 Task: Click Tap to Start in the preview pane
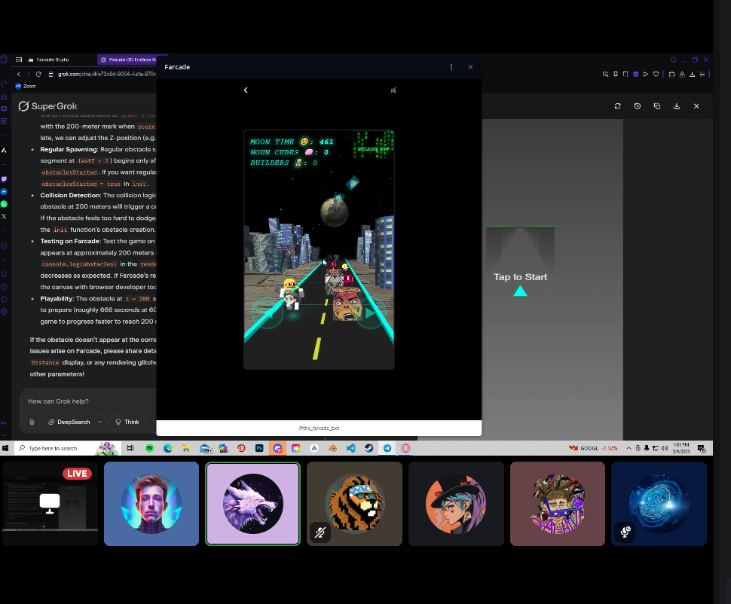pyautogui.click(x=520, y=277)
